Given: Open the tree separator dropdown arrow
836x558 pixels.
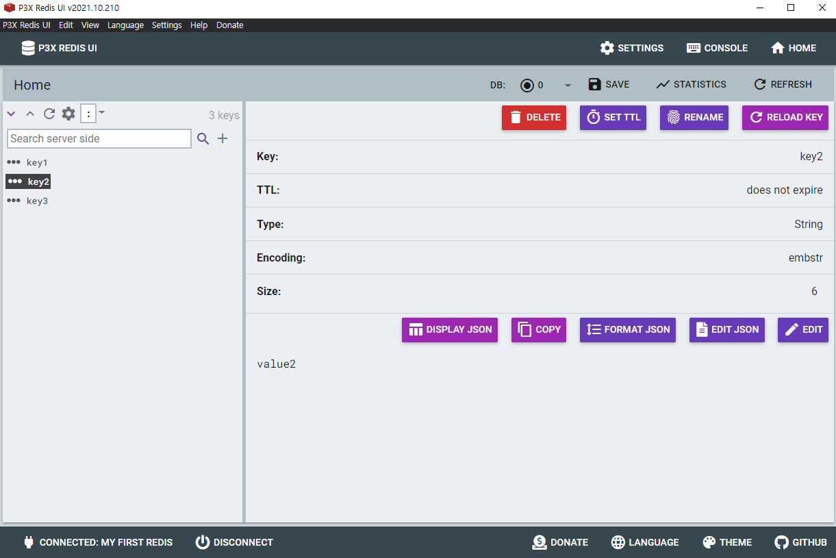Looking at the screenshot, I should [102, 112].
